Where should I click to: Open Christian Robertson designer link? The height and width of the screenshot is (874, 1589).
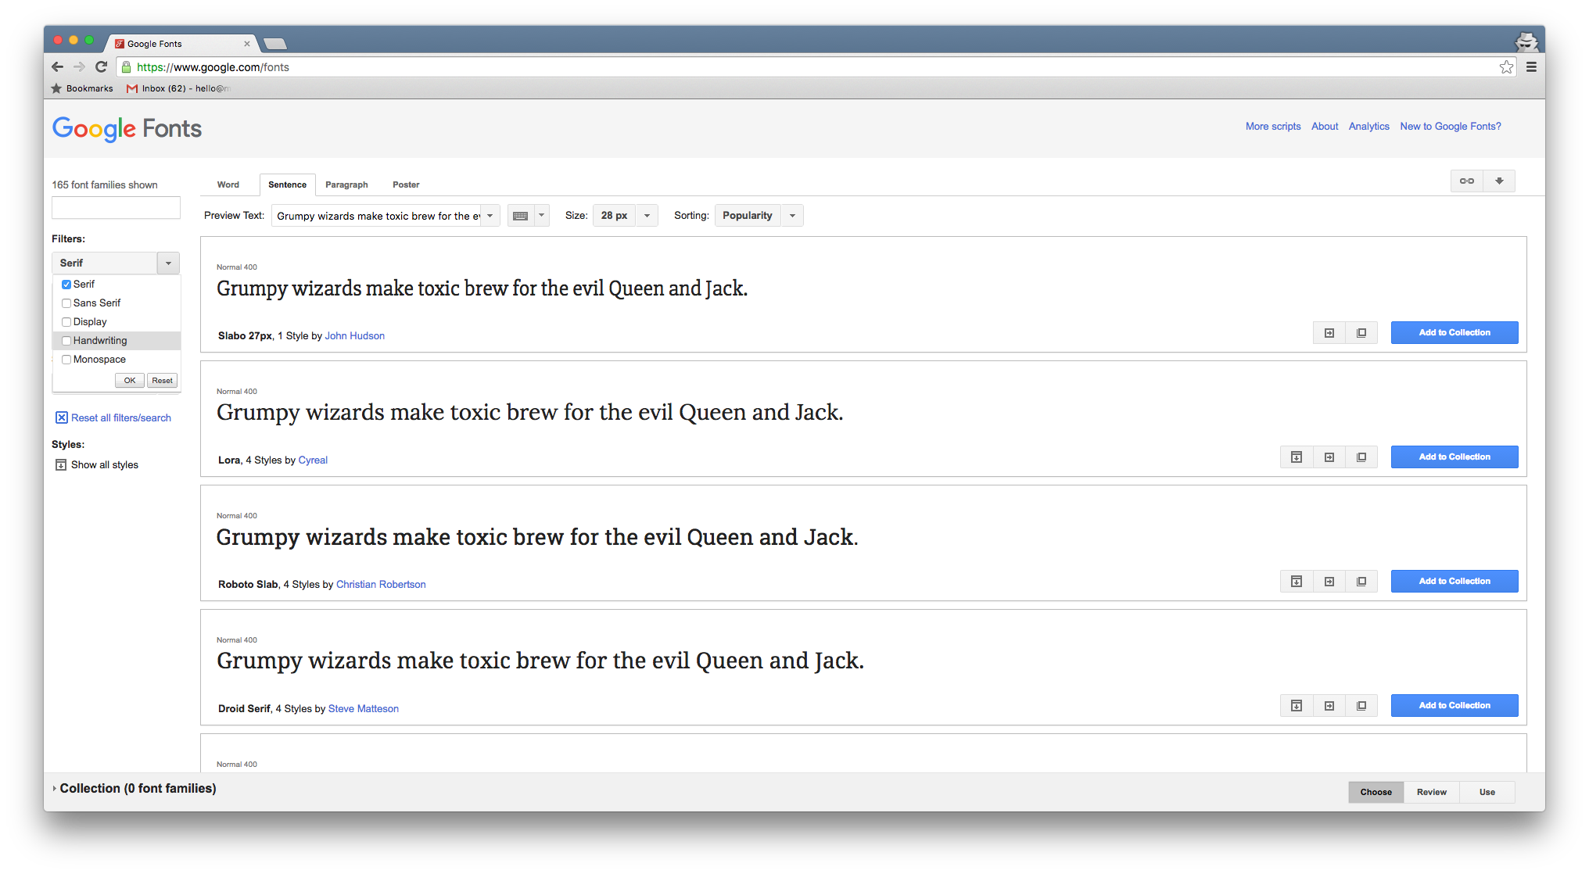point(381,585)
